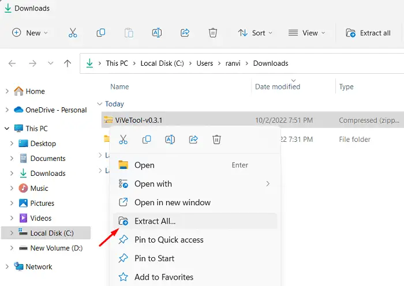Open the New item dropdown
Screen dimensions: 404x286
tap(30, 33)
